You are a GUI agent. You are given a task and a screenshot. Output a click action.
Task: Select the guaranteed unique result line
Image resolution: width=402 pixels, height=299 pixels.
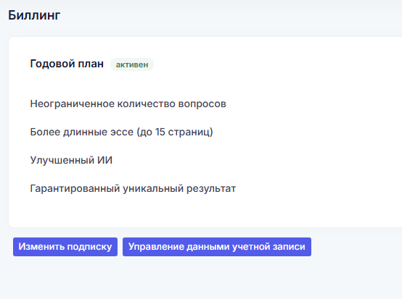133,188
